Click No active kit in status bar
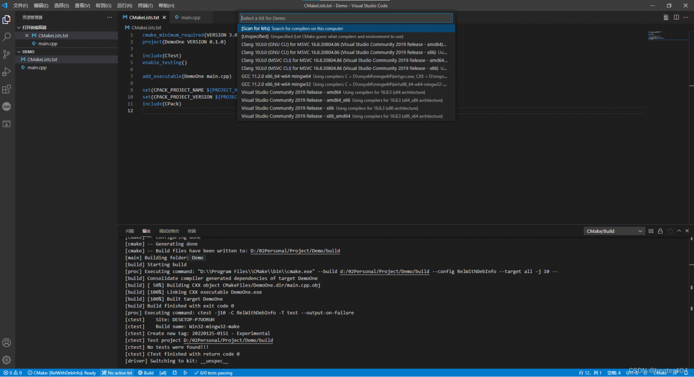Image resolution: width=694 pixels, height=377 pixels. (117, 373)
